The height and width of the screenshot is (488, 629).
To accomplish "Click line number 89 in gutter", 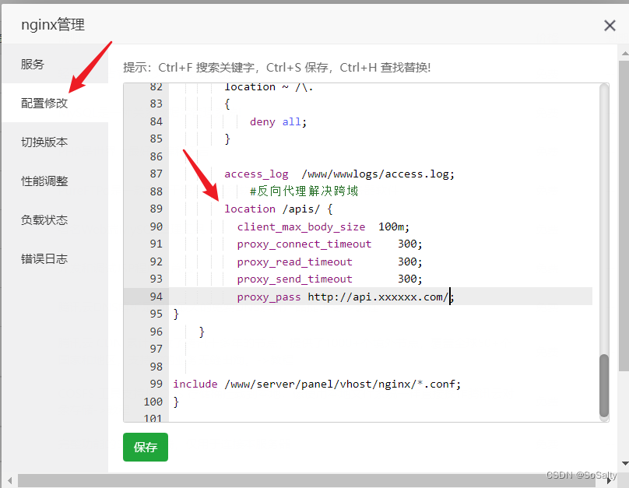I will [156, 209].
